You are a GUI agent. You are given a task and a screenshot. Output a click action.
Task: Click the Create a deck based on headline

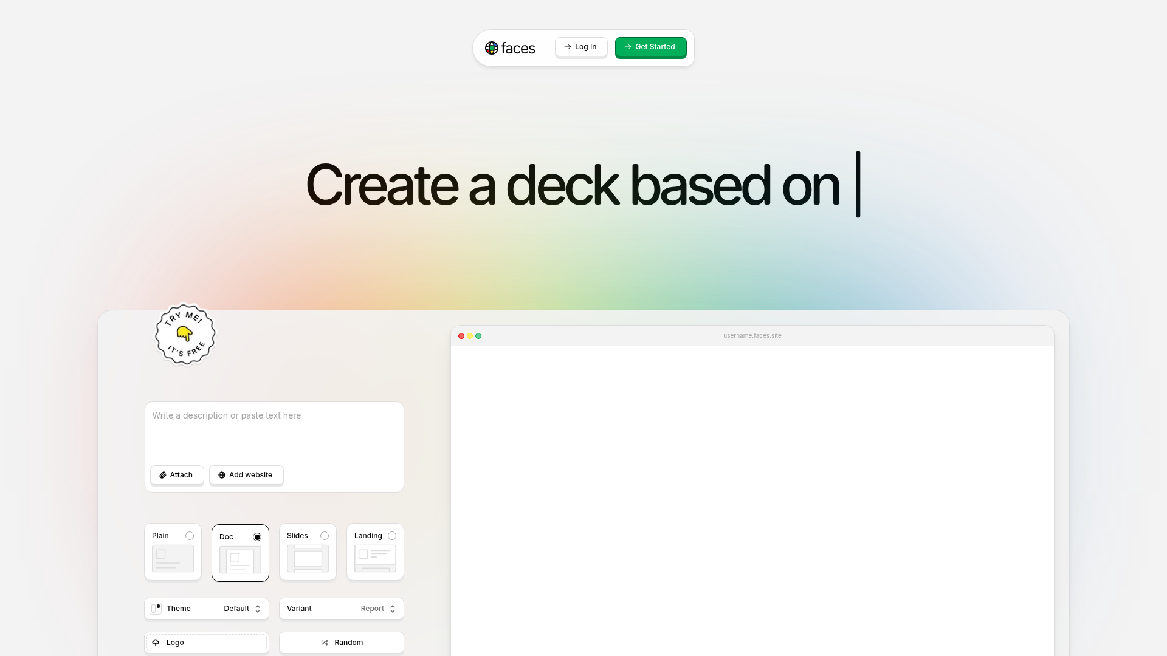(x=573, y=185)
